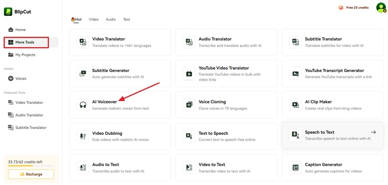Click the credits usage progress bar
This screenshot has height=185, width=388.
[31, 166]
